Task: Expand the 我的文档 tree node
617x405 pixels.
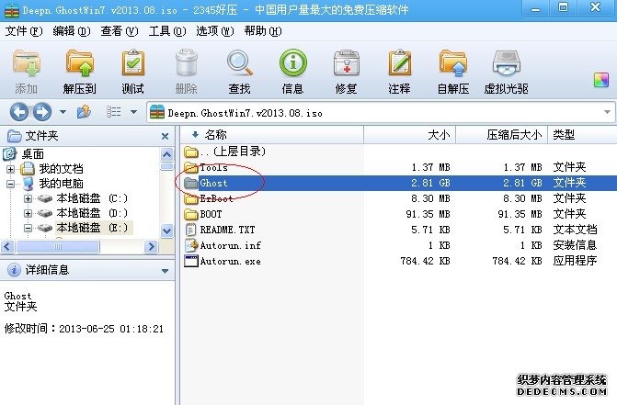Action: [11, 169]
